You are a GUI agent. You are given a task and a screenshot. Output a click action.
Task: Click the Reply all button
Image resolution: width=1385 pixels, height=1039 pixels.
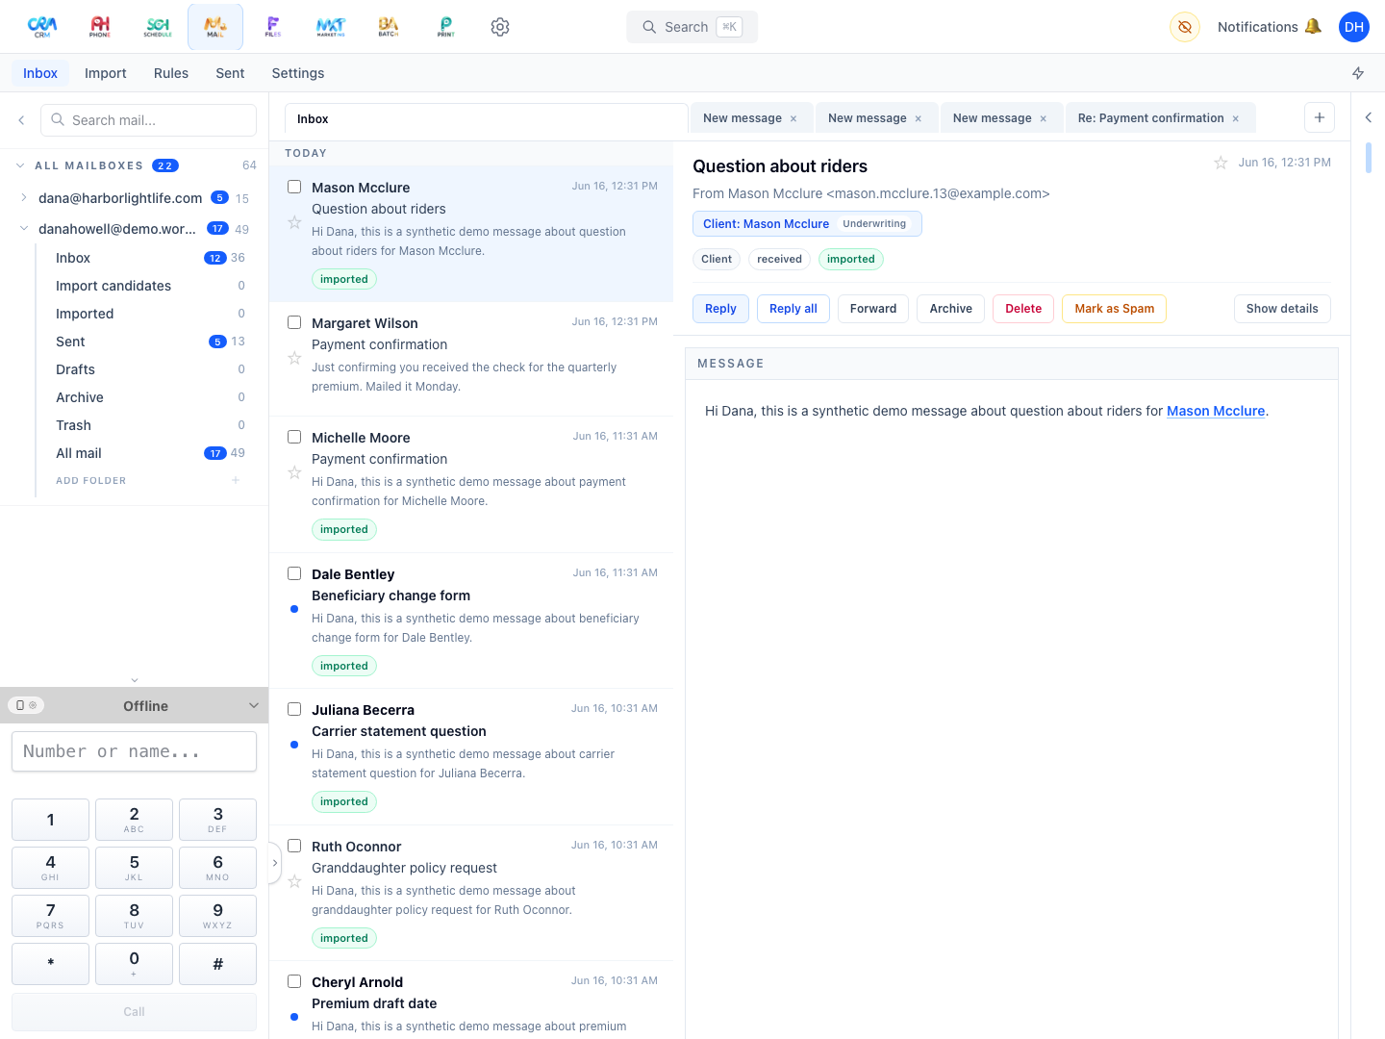(793, 309)
